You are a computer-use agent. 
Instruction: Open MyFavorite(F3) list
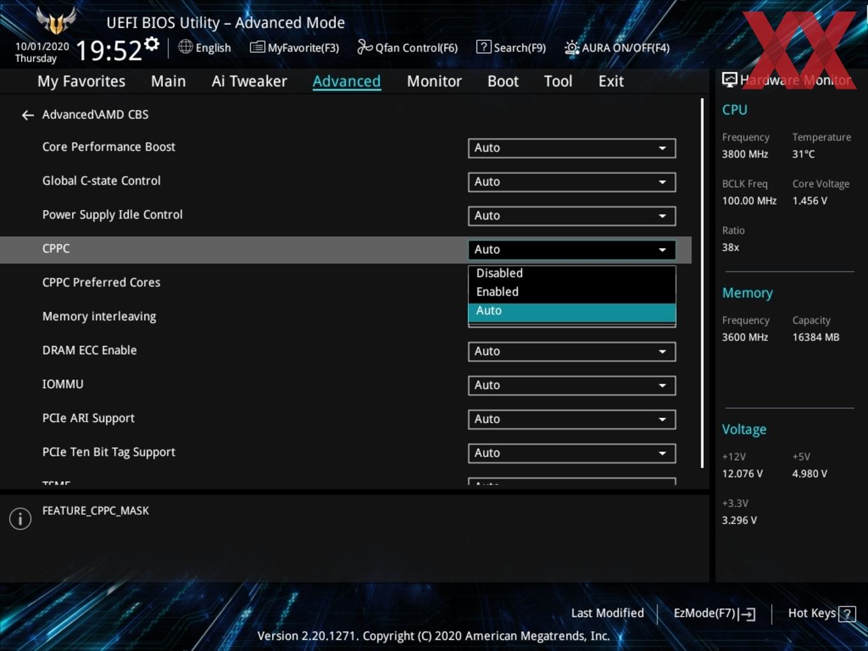pos(294,47)
